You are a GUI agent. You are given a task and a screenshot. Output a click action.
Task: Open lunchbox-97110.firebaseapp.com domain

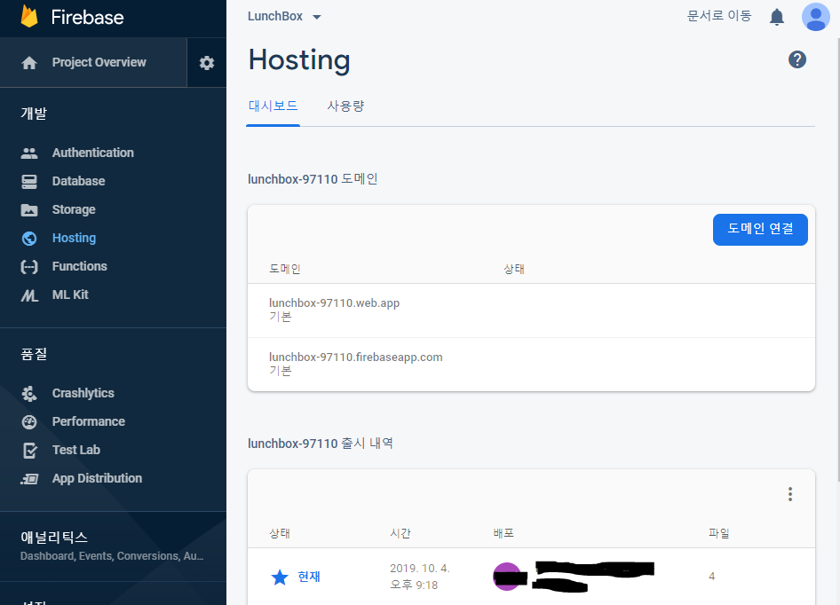[356, 357]
